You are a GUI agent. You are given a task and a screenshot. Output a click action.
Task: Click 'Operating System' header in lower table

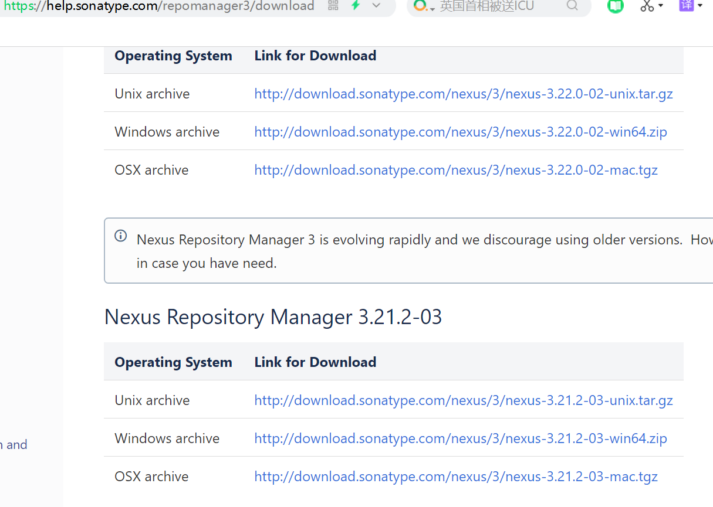[x=173, y=362]
